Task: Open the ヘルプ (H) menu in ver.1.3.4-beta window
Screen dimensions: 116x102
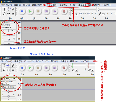Action: click(84, 61)
